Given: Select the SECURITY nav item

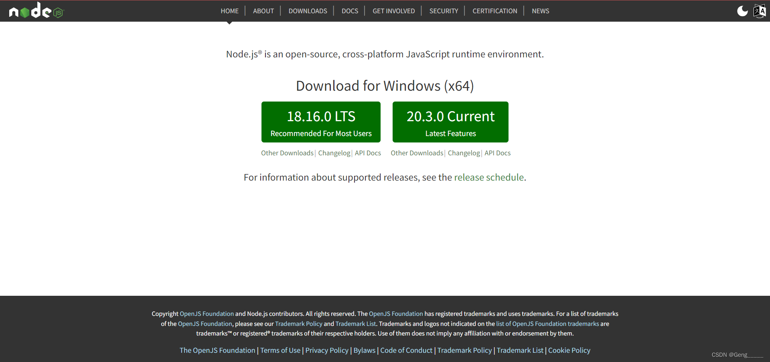Looking at the screenshot, I should click(x=444, y=11).
